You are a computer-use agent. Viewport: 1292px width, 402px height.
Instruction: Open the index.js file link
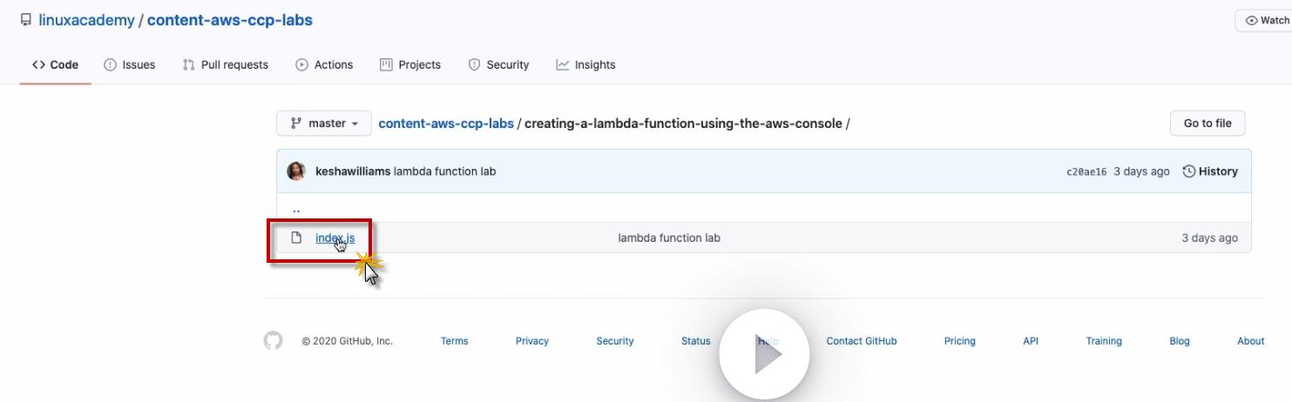pos(335,238)
